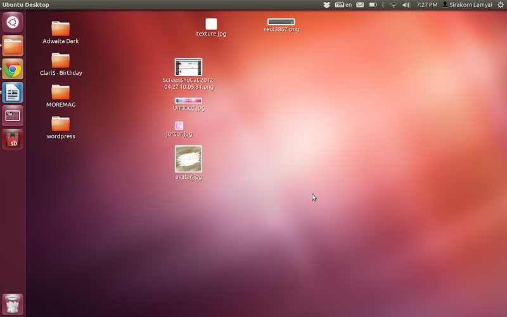Screen dimensions: 507x317
Task: Select the texture.jpg file thumbnail
Action: tap(211, 24)
